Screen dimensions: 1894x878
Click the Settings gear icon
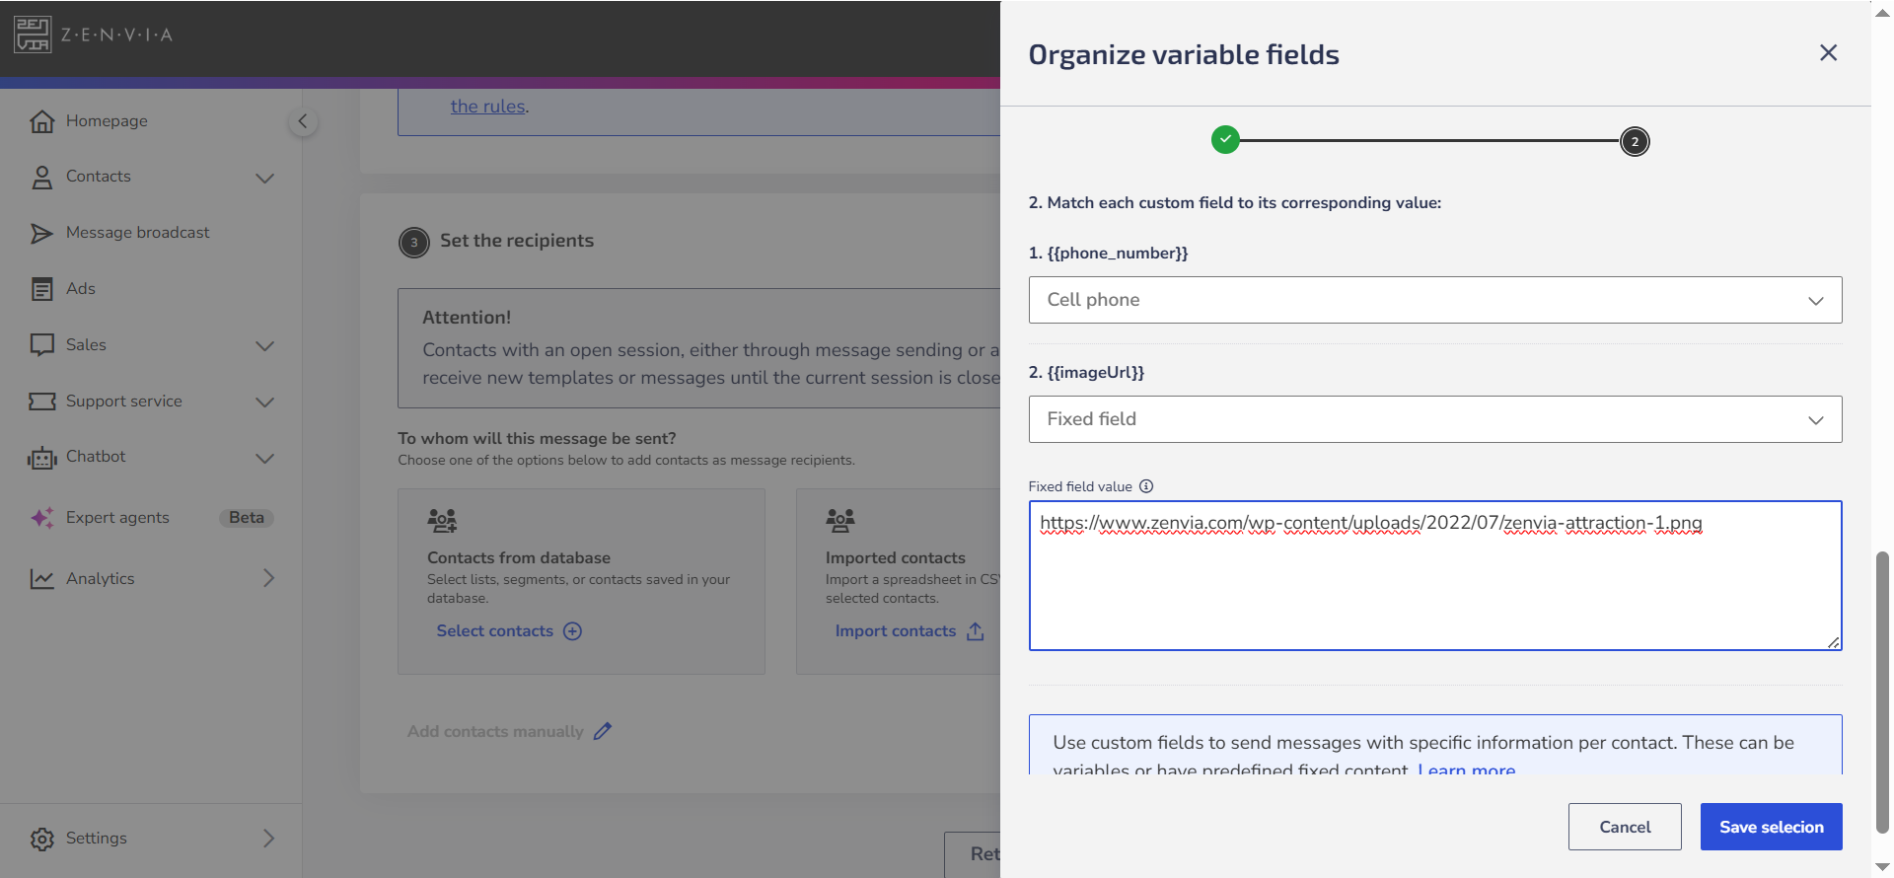[41, 839]
